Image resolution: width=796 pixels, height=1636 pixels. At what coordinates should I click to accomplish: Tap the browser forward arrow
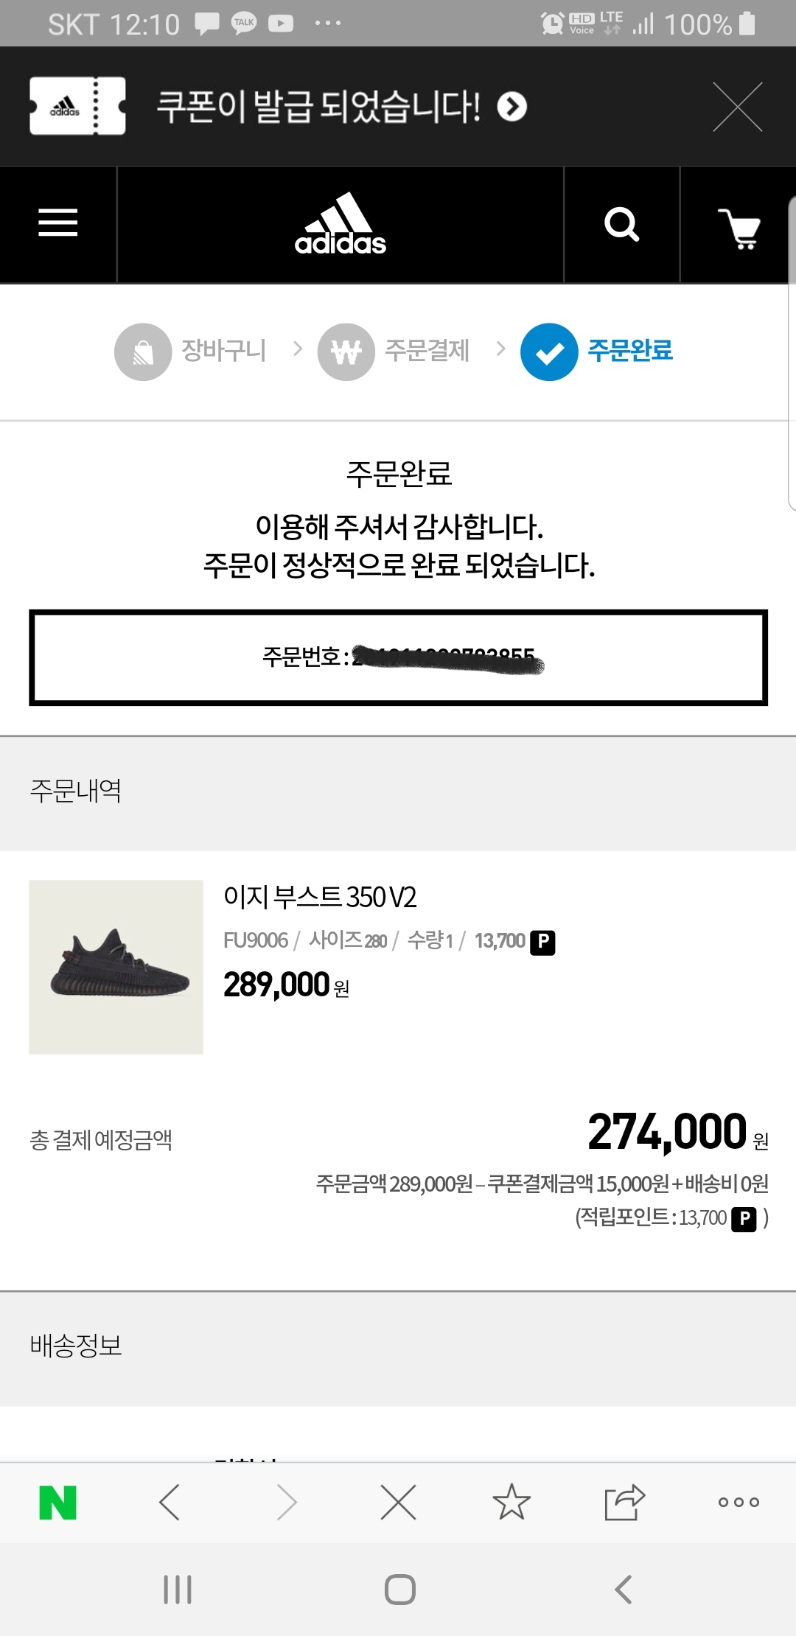coord(286,1503)
